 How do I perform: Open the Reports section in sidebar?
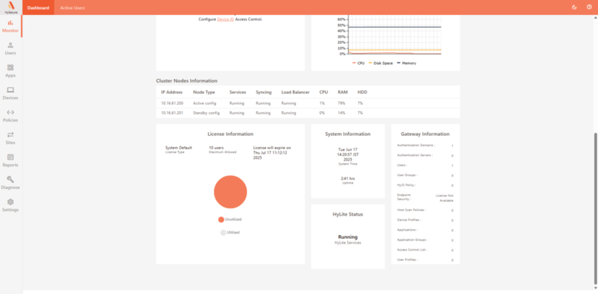pos(10,160)
